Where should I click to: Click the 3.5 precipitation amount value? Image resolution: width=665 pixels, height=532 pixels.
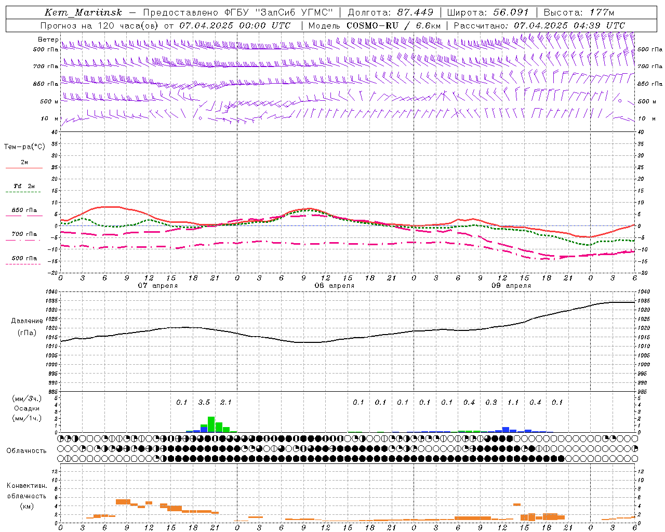[204, 403]
